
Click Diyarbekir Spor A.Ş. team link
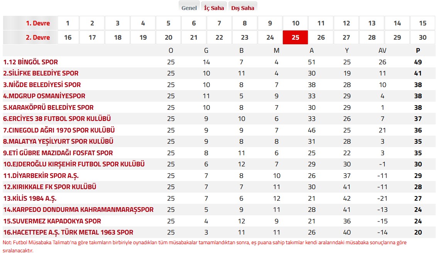click(41, 176)
